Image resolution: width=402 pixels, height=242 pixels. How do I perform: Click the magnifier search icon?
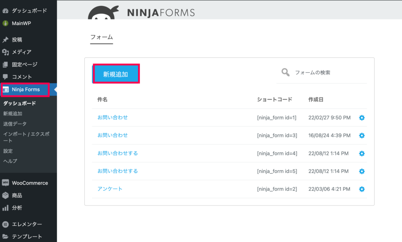[285, 72]
